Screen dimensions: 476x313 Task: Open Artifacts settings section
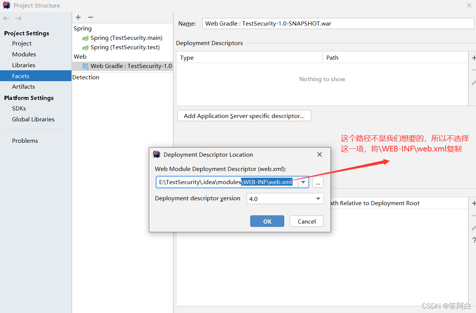tap(23, 86)
